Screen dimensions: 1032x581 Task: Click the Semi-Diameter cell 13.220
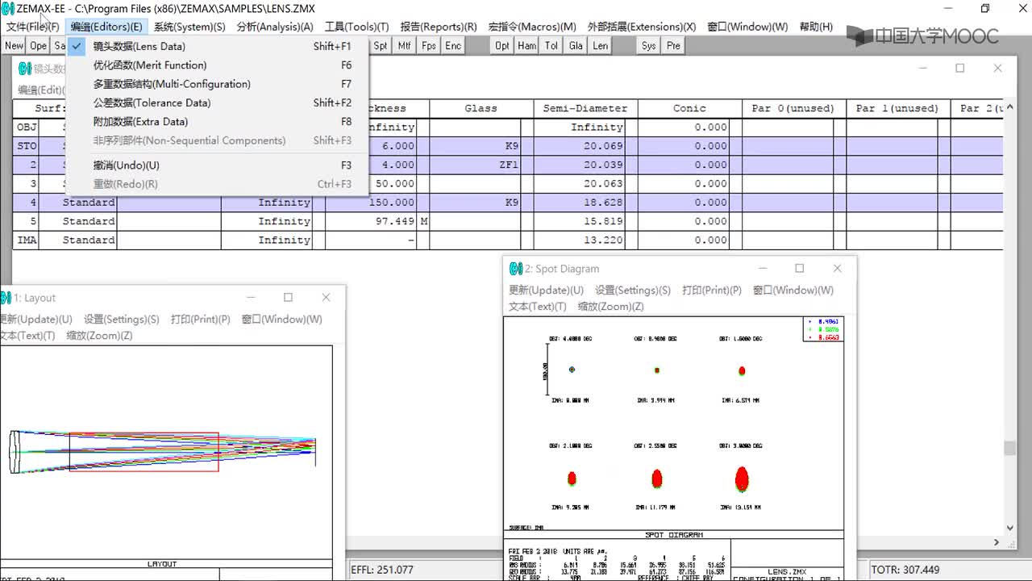[x=579, y=240]
